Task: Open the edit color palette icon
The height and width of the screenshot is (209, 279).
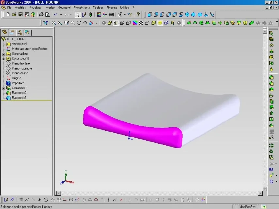Action: click(x=99, y=15)
